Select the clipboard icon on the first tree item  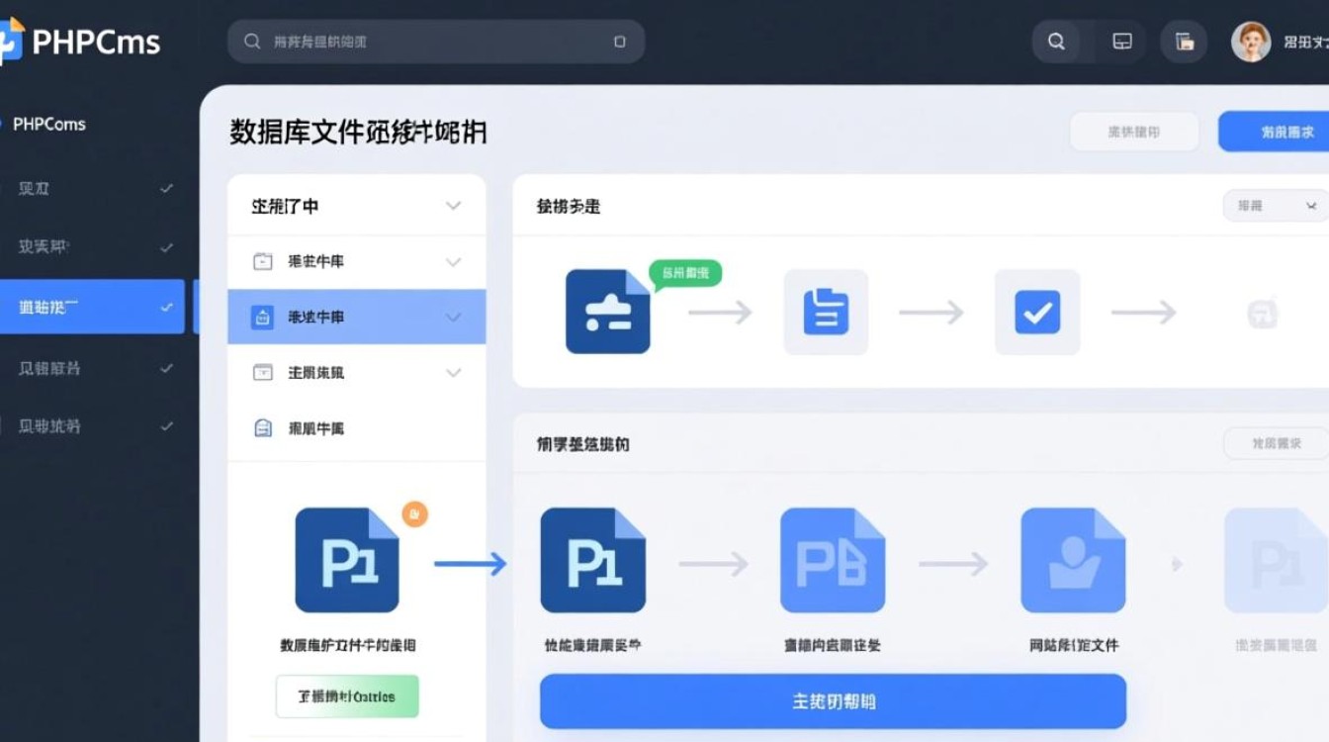coord(262,261)
